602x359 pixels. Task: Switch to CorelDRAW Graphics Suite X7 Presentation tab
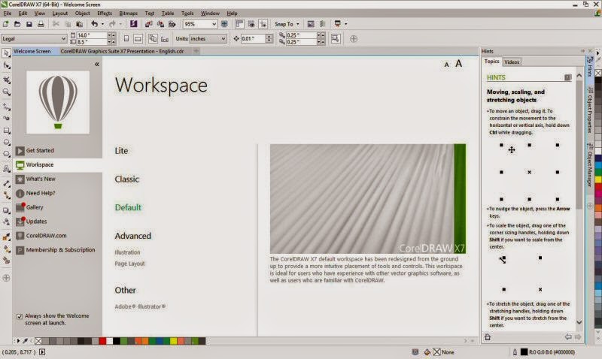click(122, 51)
